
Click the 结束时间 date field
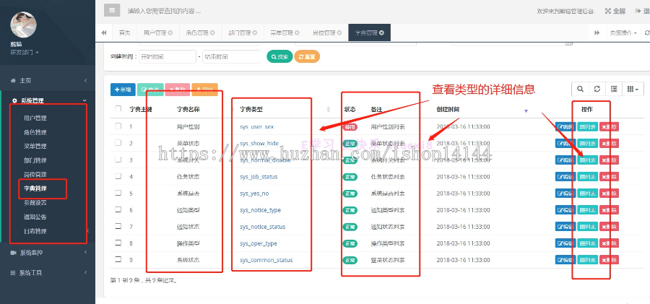tap(231, 57)
